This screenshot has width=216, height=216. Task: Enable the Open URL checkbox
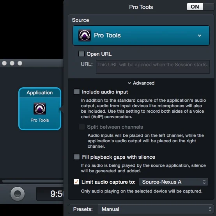click(x=81, y=54)
